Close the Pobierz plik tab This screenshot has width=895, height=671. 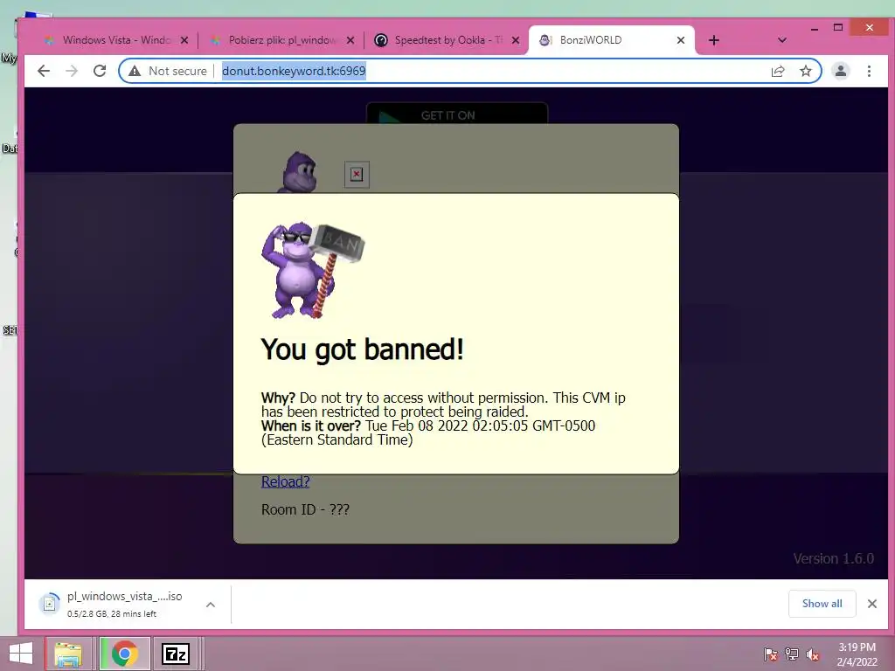[x=350, y=40]
